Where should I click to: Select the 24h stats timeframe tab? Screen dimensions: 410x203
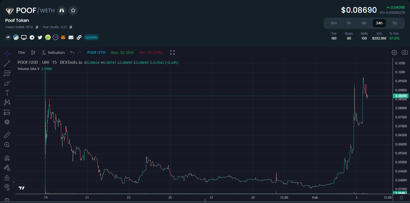click(x=379, y=23)
